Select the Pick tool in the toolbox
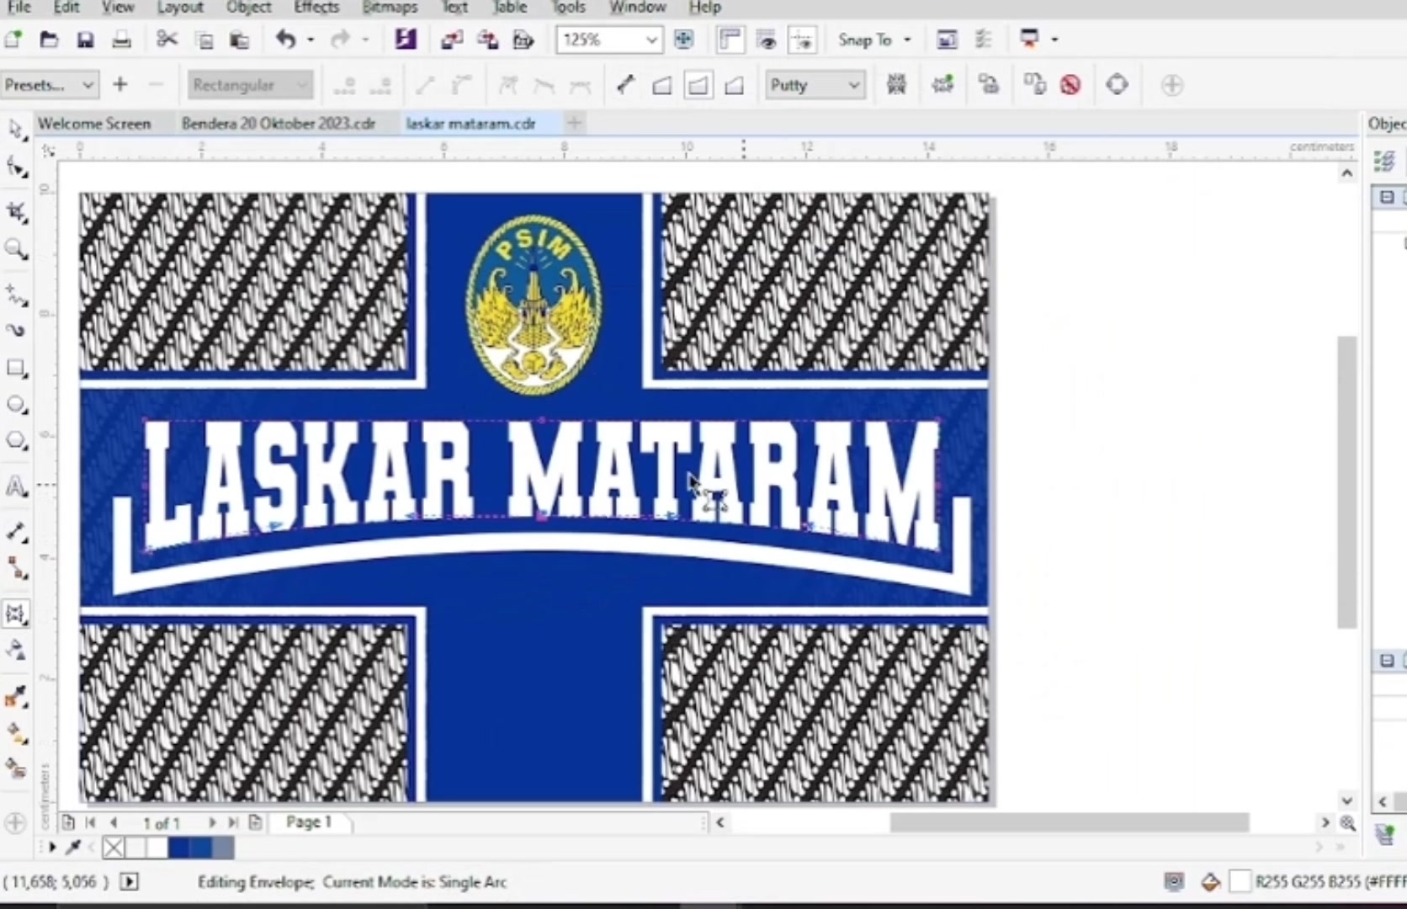 coord(16,130)
